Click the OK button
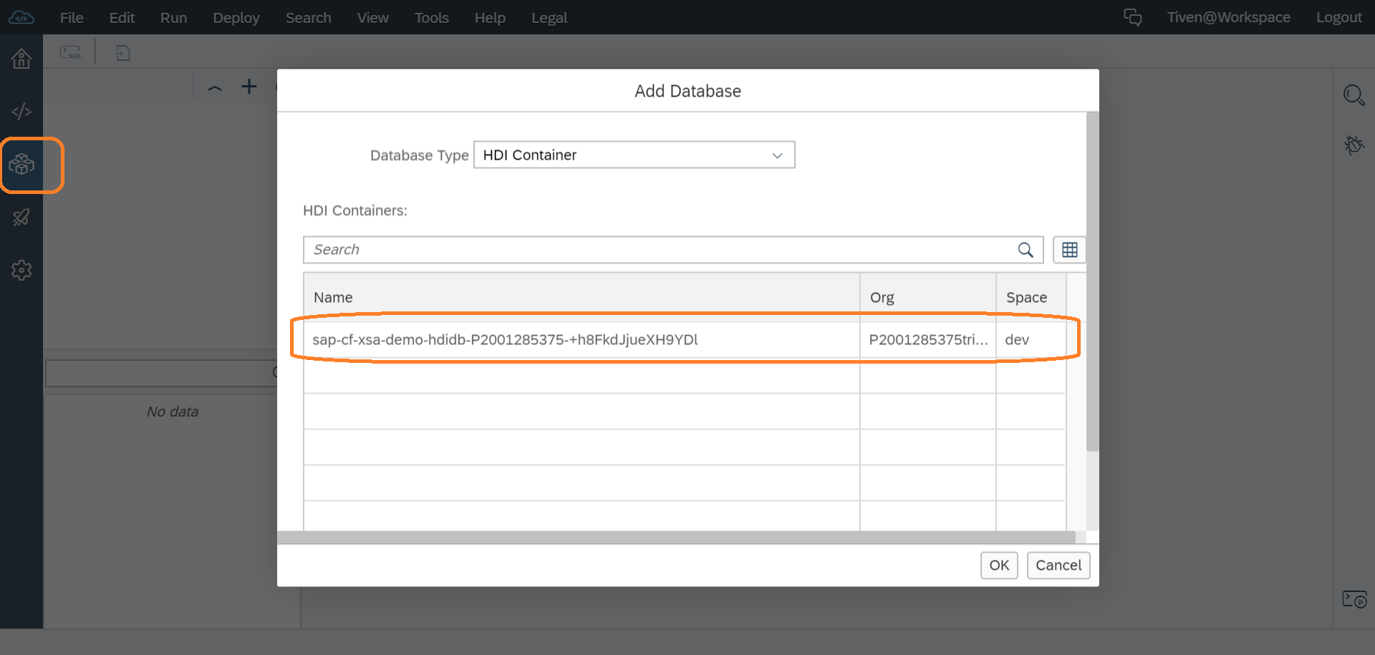This screenshot has height=655, width=1375. click(x=999, y=566)
